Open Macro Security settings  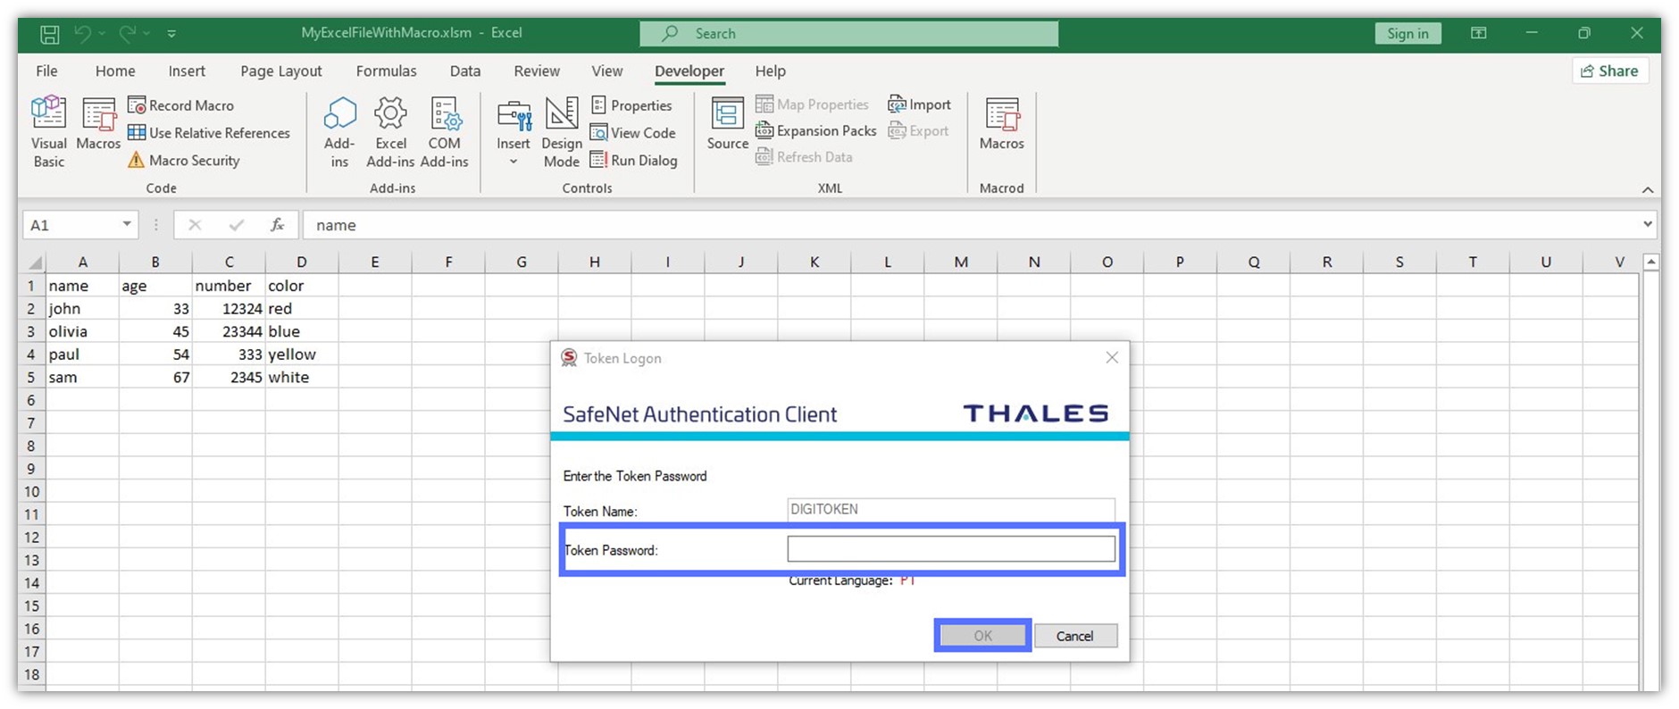pos(184,161)
